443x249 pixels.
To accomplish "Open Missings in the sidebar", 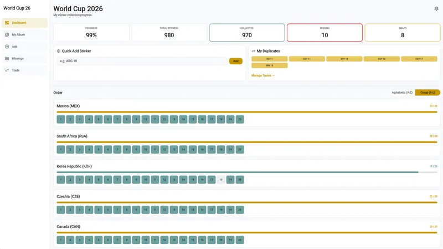I will point(24,58).
